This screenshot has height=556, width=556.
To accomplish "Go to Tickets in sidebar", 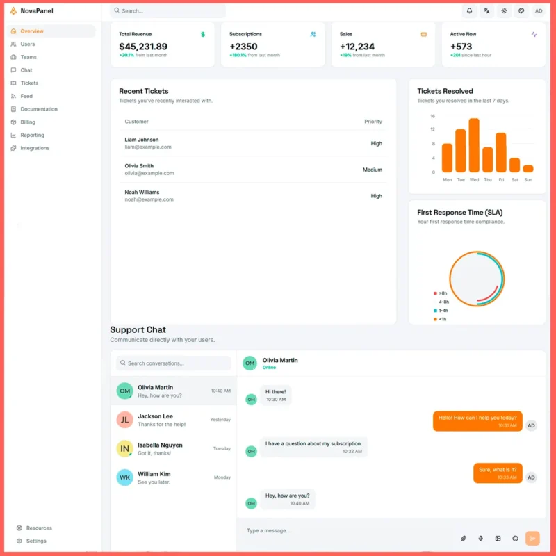I will (x=29, y=83).
